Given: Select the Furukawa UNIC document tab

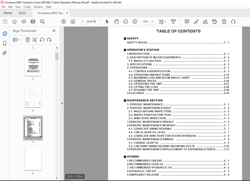Looking at the screenshot, I should pyautogui.click(x=51, y=13).
